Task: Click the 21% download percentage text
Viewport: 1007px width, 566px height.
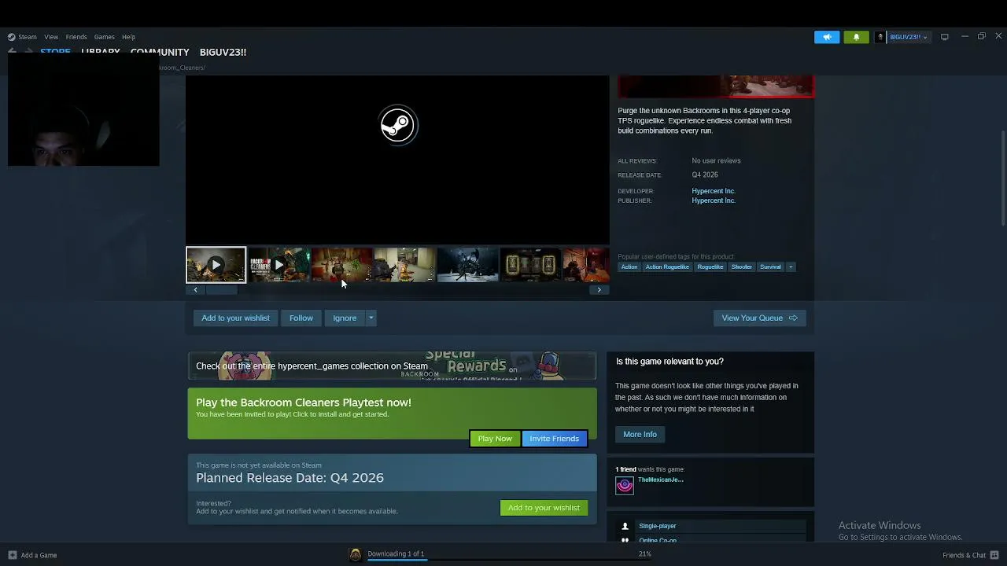Action: point(644,554)
